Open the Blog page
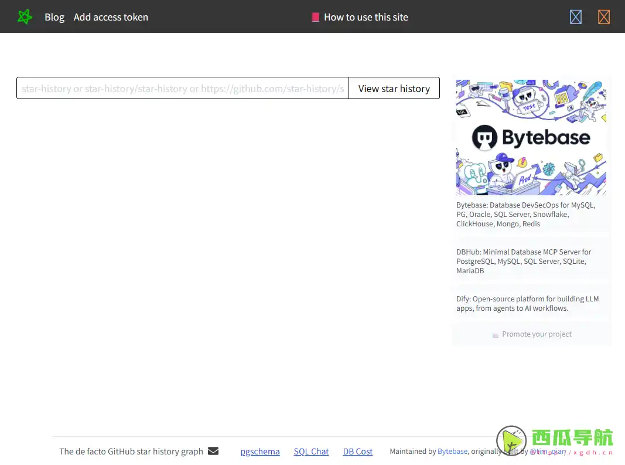The height and width of the screenshot is (465, 625). [54, 17]
